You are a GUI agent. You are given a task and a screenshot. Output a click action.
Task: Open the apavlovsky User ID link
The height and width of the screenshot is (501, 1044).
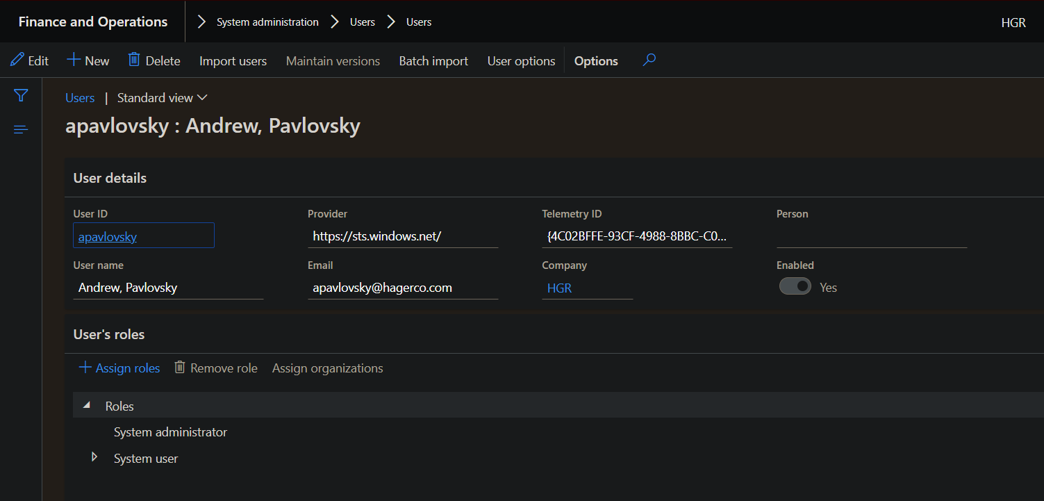[108, 237]
